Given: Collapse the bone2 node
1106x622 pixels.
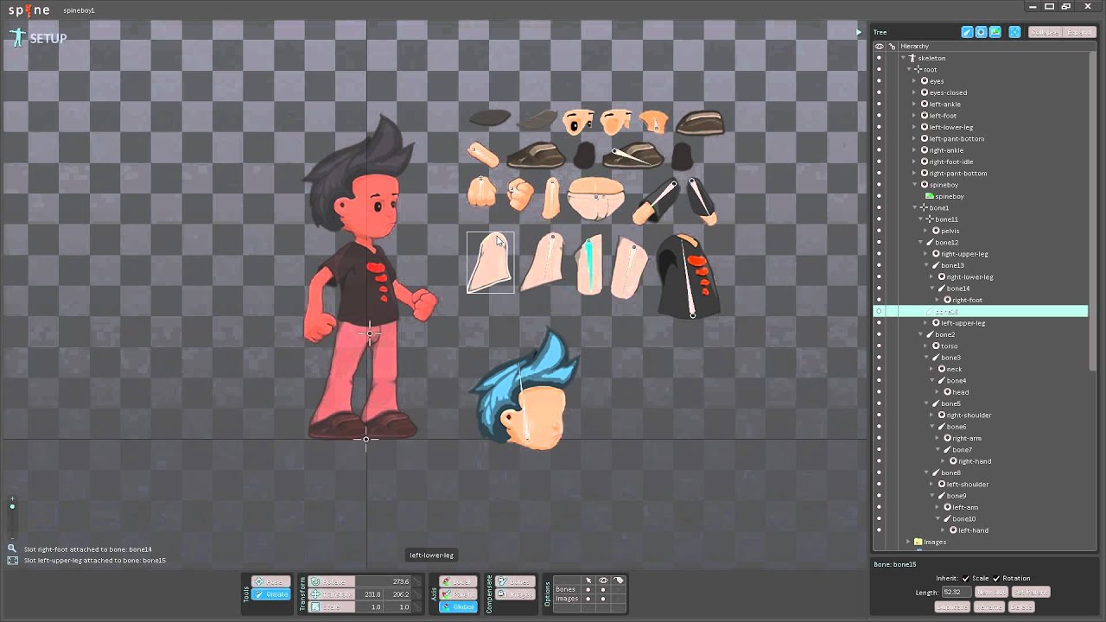Looking at the screenshot, I should click(920, 334).
